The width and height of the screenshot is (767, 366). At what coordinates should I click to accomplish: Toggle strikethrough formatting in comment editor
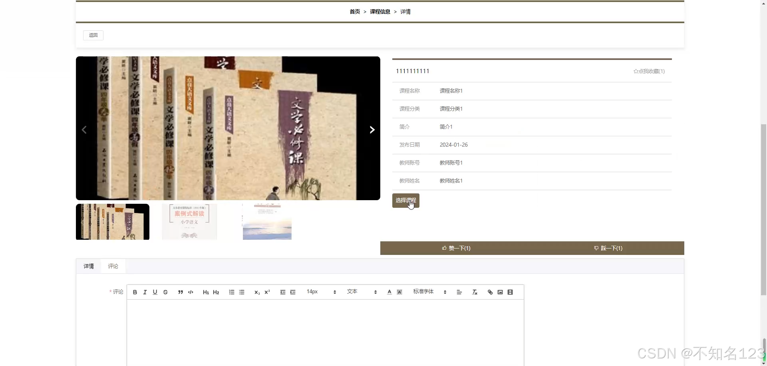pos(165,292)
